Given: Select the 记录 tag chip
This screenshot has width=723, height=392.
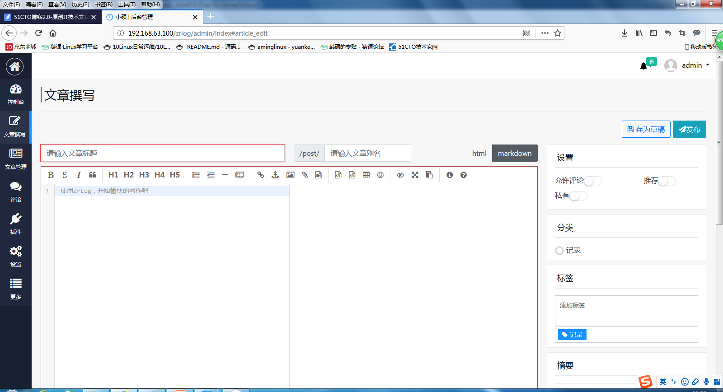Looking at the screenshot, I should click(572, 335).
